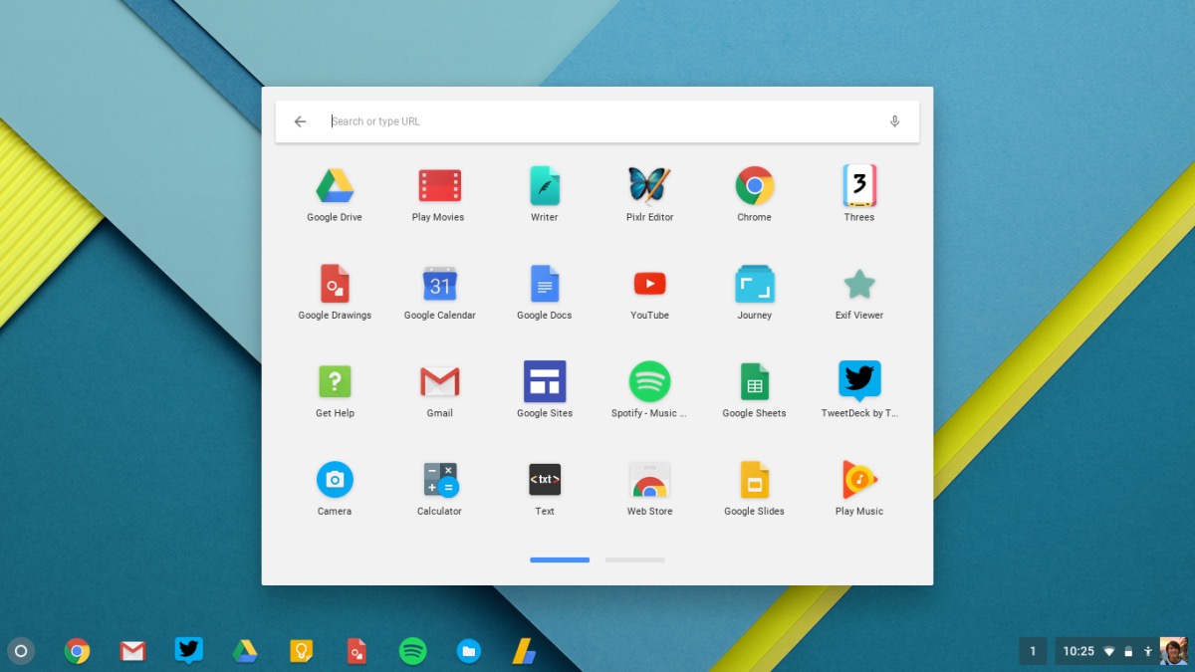Viewport: 1195px width, 672px height.
Task: Click the back arrow in the search bar
Action: coord(300,120)
